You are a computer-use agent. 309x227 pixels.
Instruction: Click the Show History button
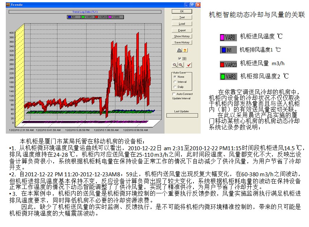click(182, 36)
